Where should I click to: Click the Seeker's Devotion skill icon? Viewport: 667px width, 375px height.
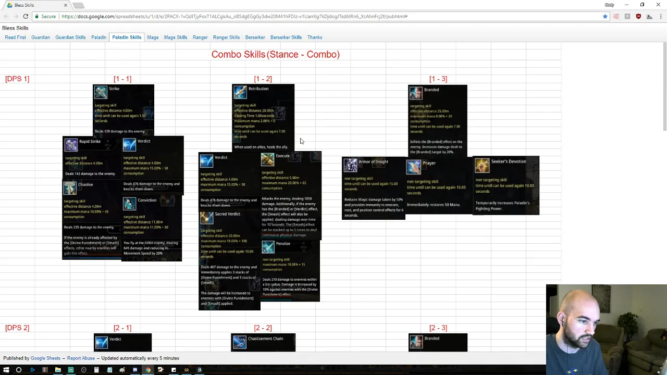point(482,165)
